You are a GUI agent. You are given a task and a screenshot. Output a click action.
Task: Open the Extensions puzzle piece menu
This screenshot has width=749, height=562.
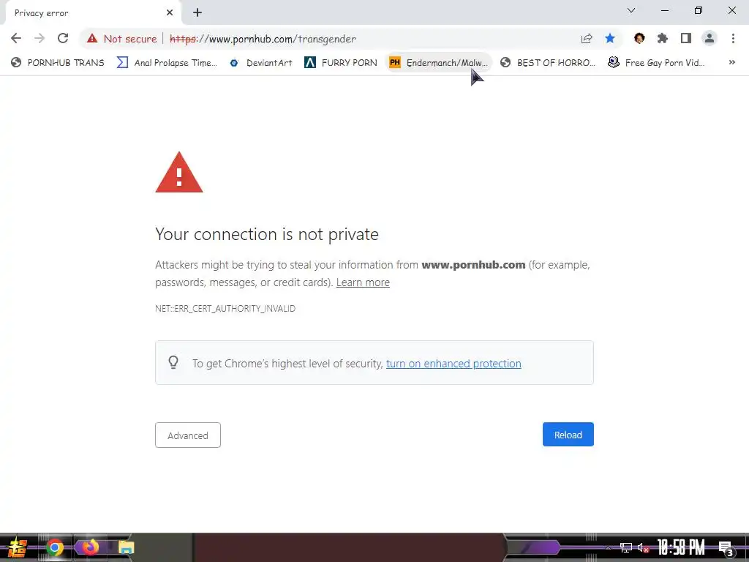tap(663, 38)
